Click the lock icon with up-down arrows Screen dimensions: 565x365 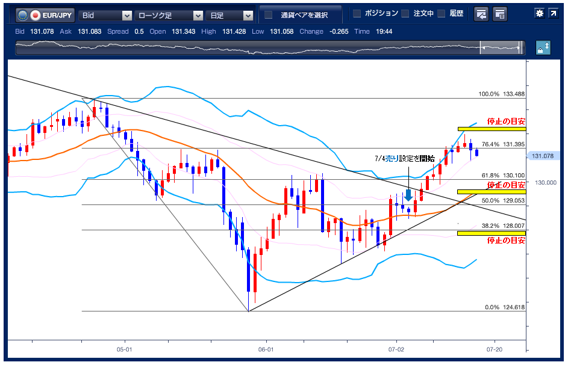[x=543, y=48]
